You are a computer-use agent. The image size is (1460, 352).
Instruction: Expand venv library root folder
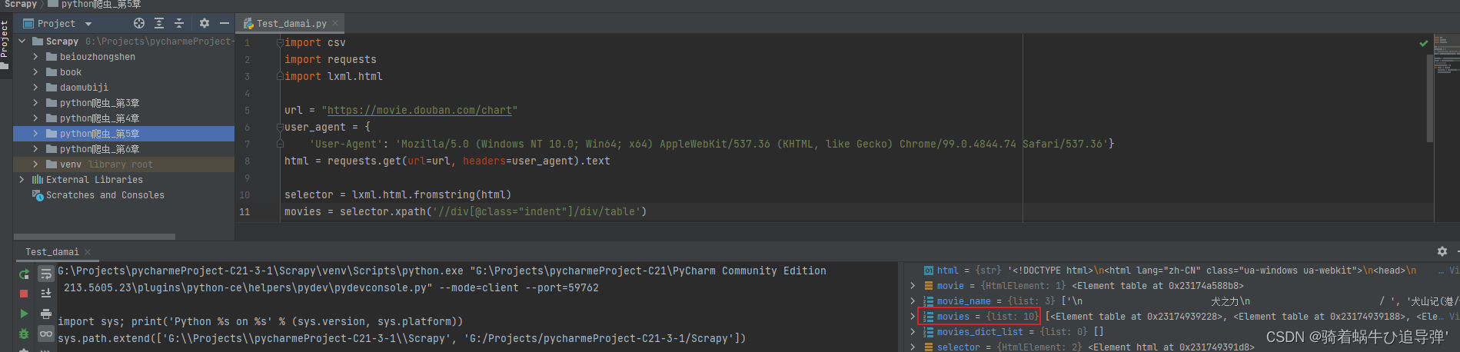35,164
